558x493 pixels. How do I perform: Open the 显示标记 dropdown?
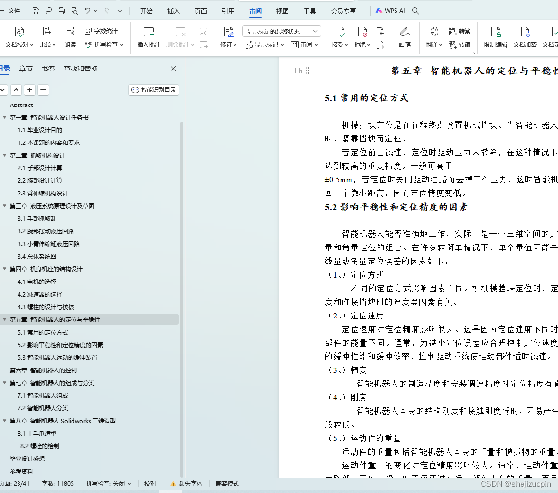pyautogui.click(x=265, y=45)
